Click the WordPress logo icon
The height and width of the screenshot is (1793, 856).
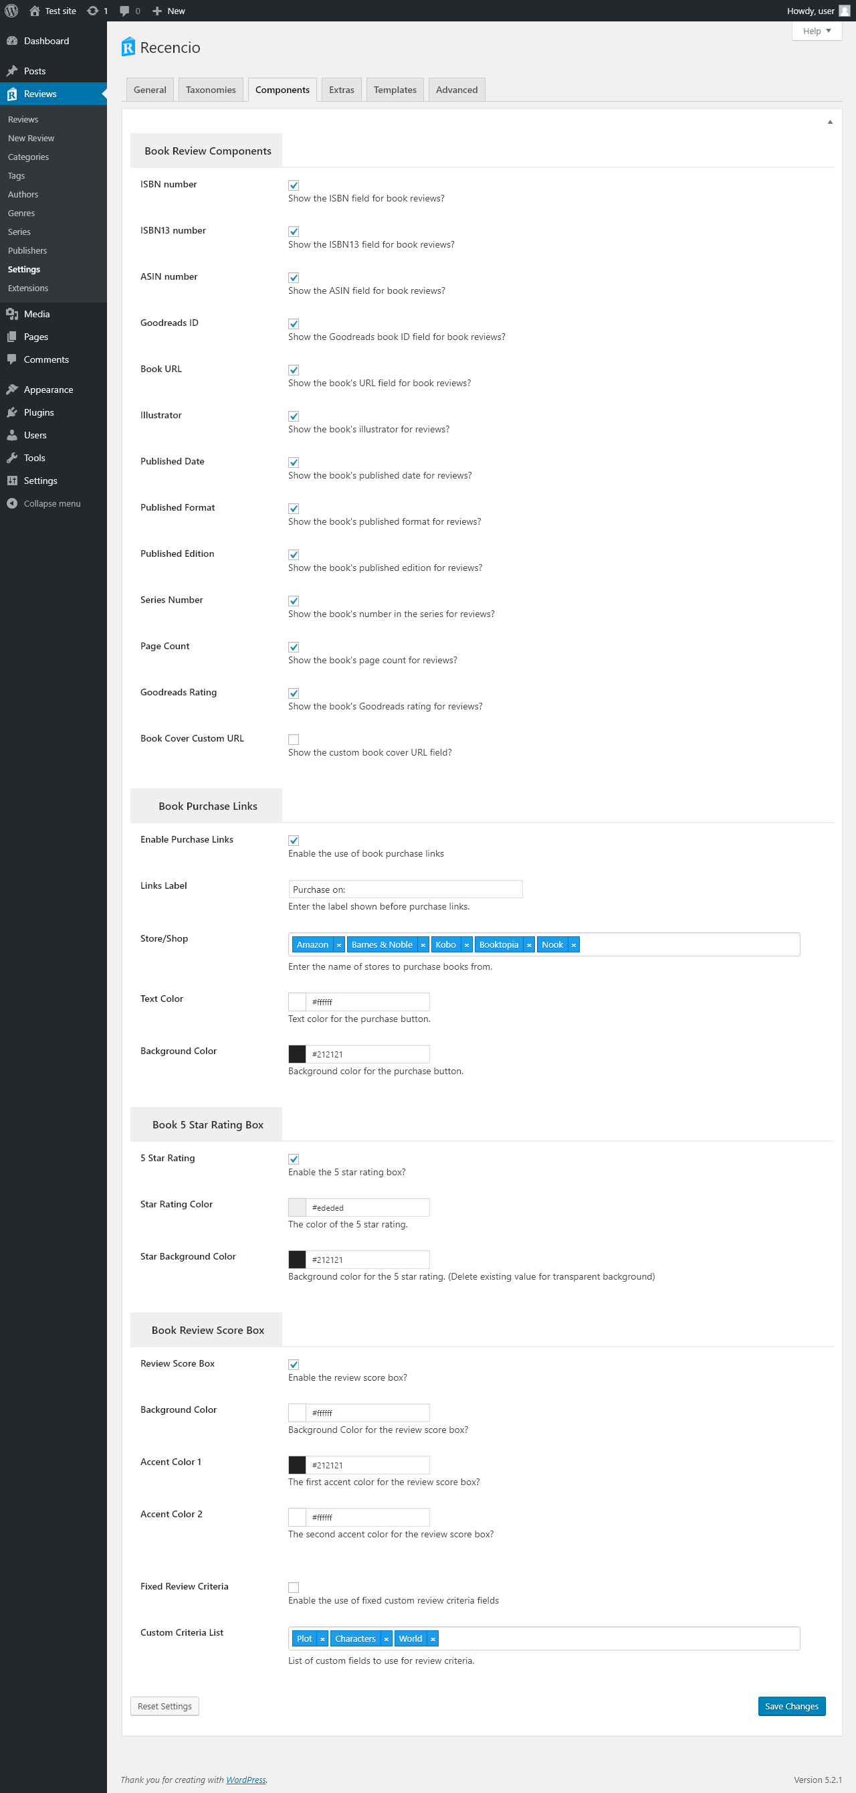12,11
